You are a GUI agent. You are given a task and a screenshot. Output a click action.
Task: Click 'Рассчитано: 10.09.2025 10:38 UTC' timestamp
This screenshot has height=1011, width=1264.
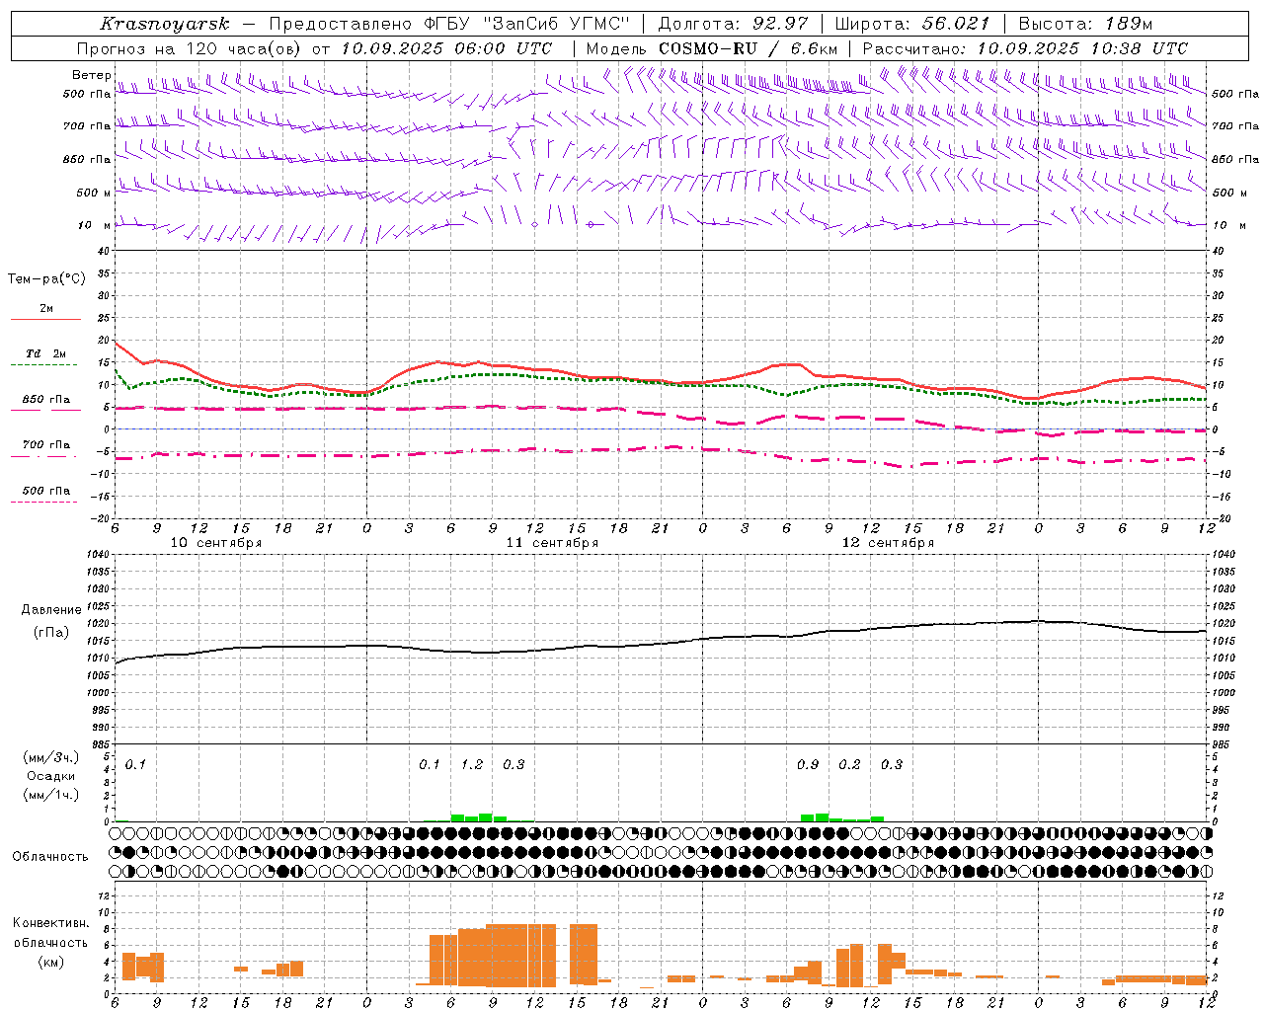[1025, 48]
